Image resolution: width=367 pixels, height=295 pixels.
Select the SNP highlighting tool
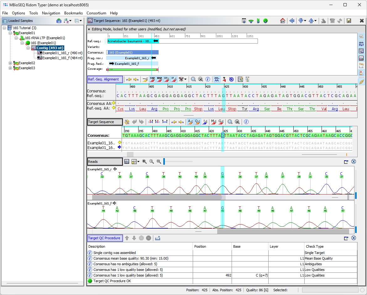pos(152,79)
